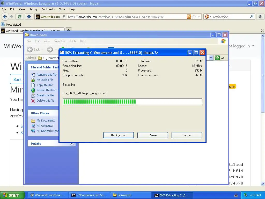Click the Delete this file link

(x=46, y=101)
